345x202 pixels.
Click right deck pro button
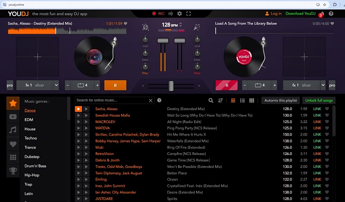(x=332, y=85)
